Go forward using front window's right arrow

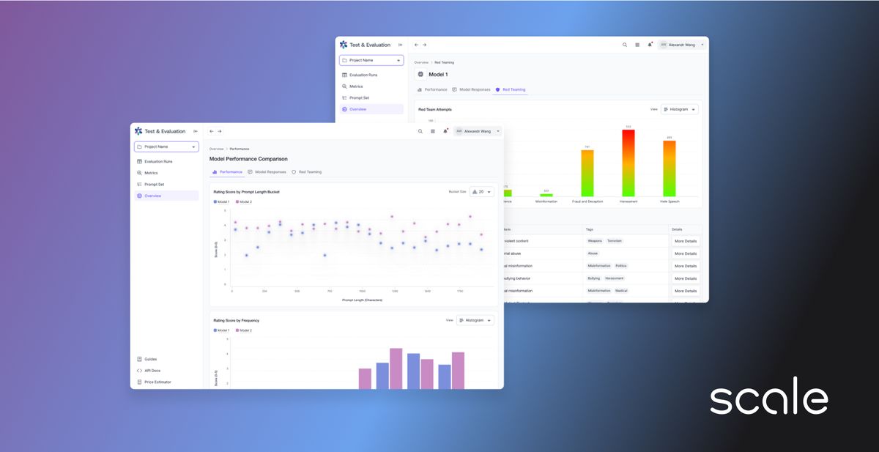pyautogui.click(x=220, y=131)
